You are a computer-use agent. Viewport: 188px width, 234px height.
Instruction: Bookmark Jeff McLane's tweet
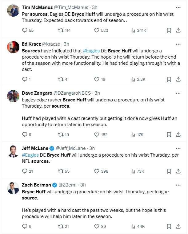click(169, 171)
